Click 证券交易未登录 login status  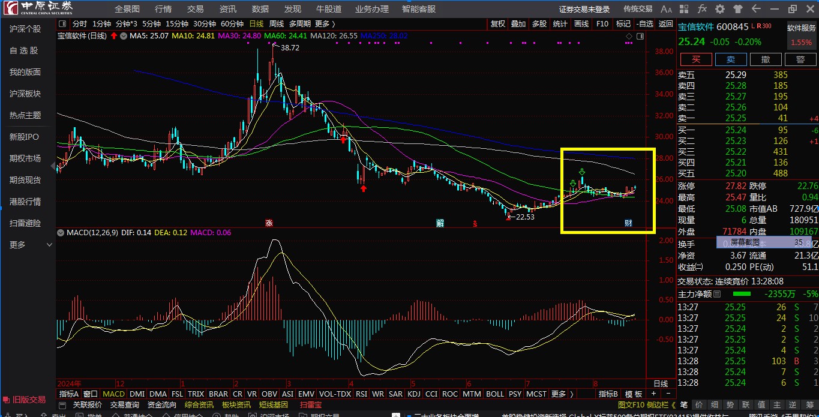coord(584,9)
